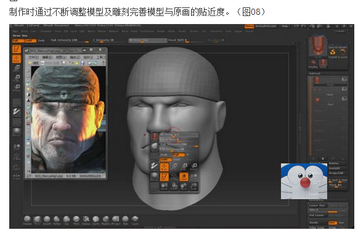Open the Transform menu
358x230 pixels.
(216, 31)
